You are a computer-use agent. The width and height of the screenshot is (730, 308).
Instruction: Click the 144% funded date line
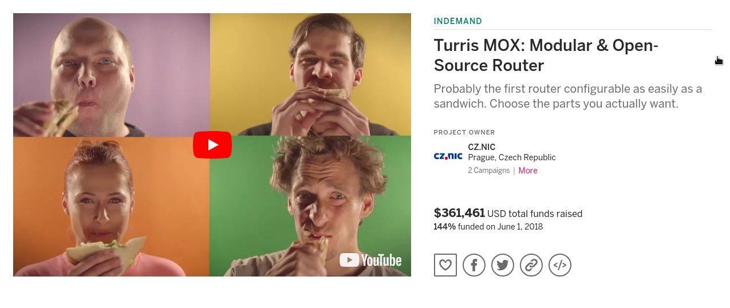coord(488,227)
